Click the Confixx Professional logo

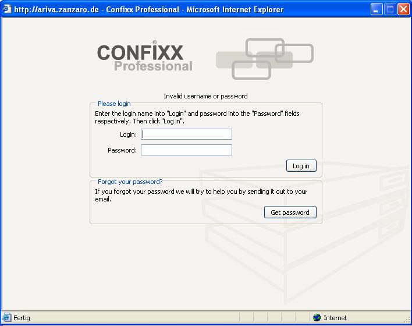(145, 56)
